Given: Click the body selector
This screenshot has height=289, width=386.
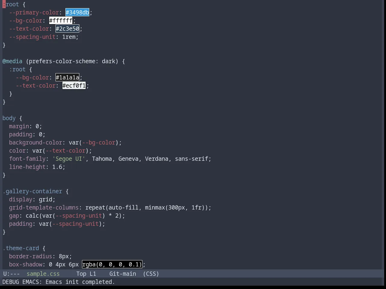Looking at the screenshot, I should pos(9,118).
